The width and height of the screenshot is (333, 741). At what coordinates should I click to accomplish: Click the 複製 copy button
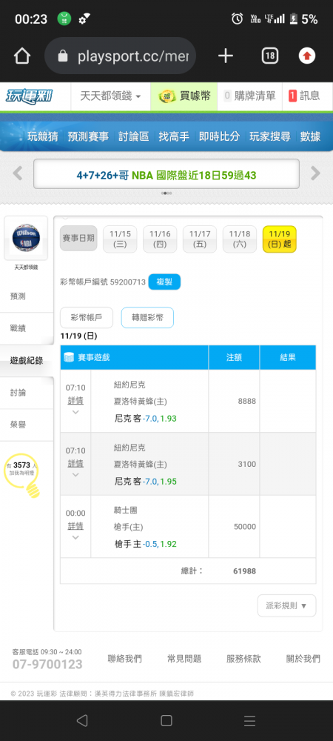(164, 282)
